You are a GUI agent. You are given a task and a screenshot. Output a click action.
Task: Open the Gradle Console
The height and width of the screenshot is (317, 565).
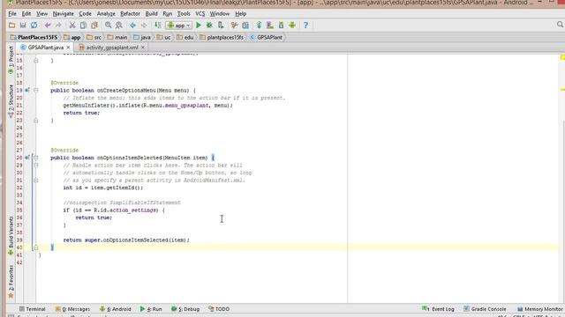coord(485,309)
